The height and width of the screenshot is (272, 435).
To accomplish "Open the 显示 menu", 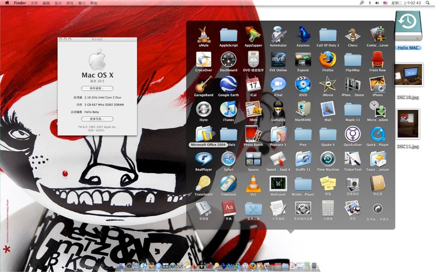I will pos(58,3).
